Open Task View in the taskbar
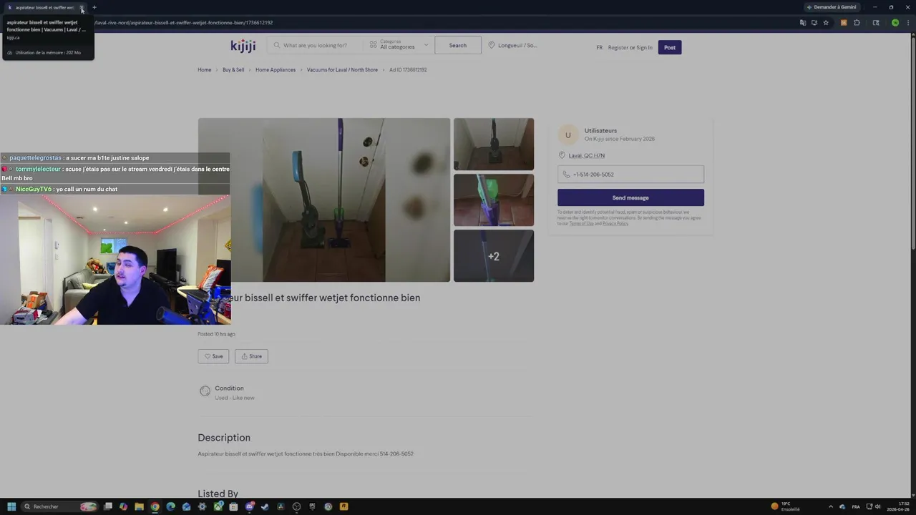The height and width of the screenshot is (515, 916). coord(108,506)
